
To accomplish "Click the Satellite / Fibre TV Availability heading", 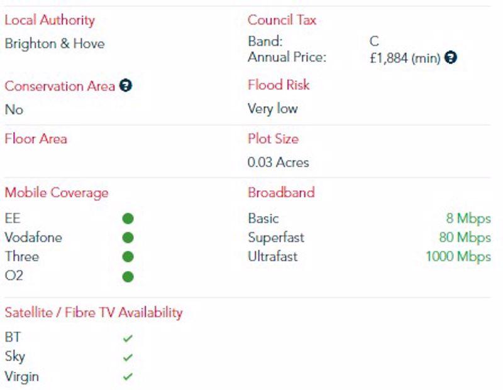I will 94,313.
